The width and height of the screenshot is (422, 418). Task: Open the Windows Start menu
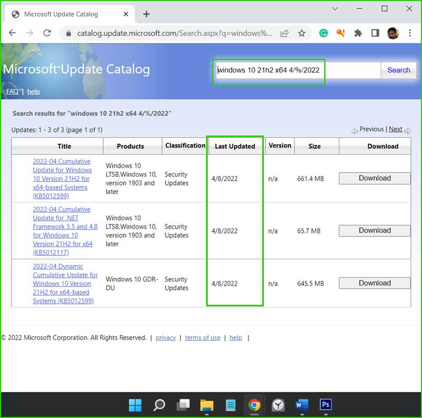[135, 405]
